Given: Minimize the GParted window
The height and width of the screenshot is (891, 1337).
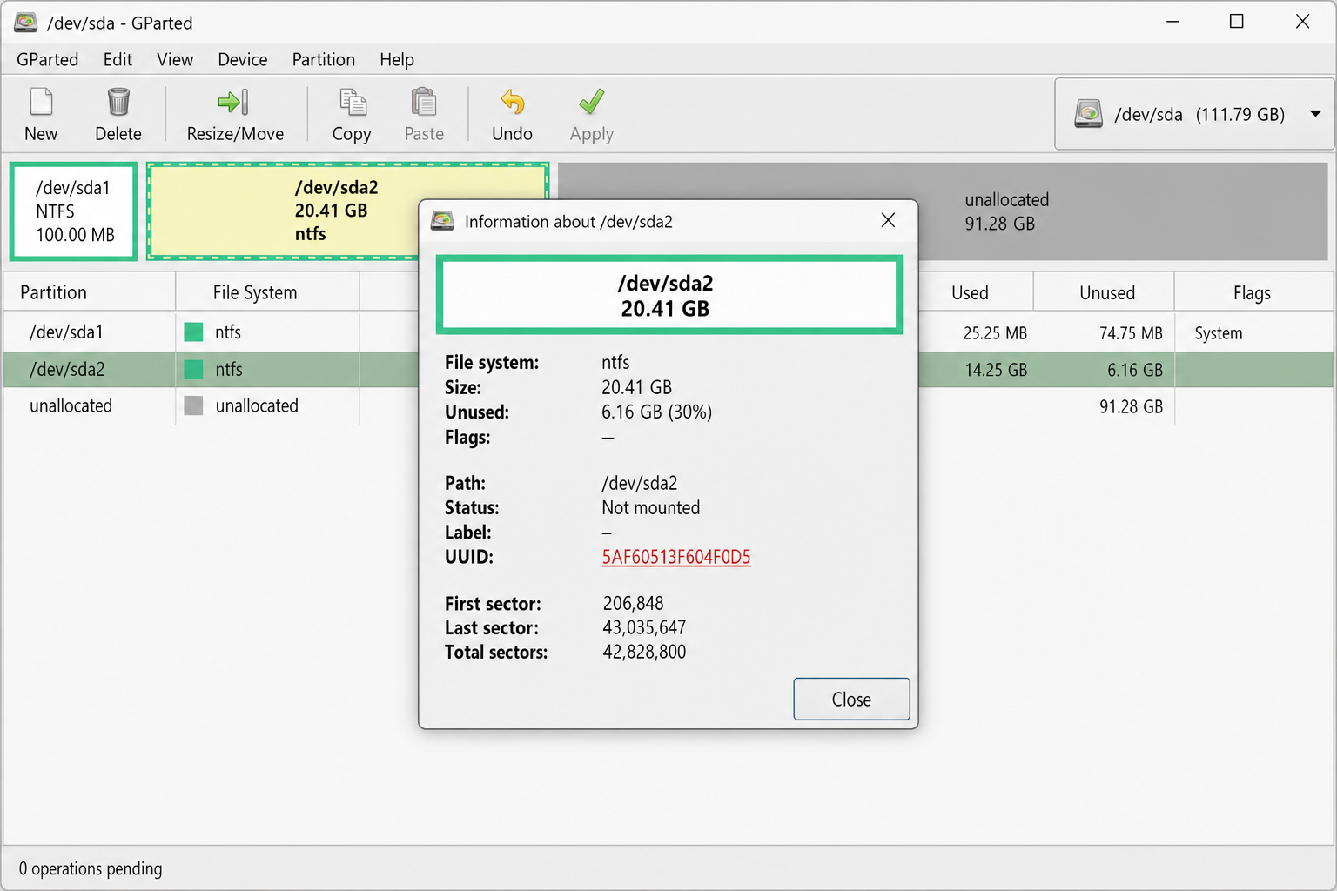Looking at the screenshot, I should click(x=1172, y=22).
